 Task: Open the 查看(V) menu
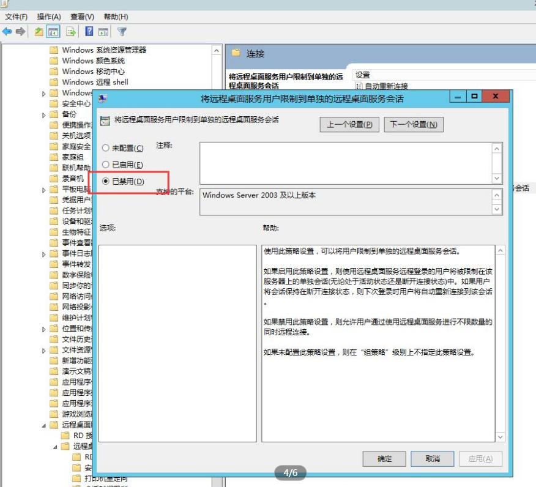(82, 17)
